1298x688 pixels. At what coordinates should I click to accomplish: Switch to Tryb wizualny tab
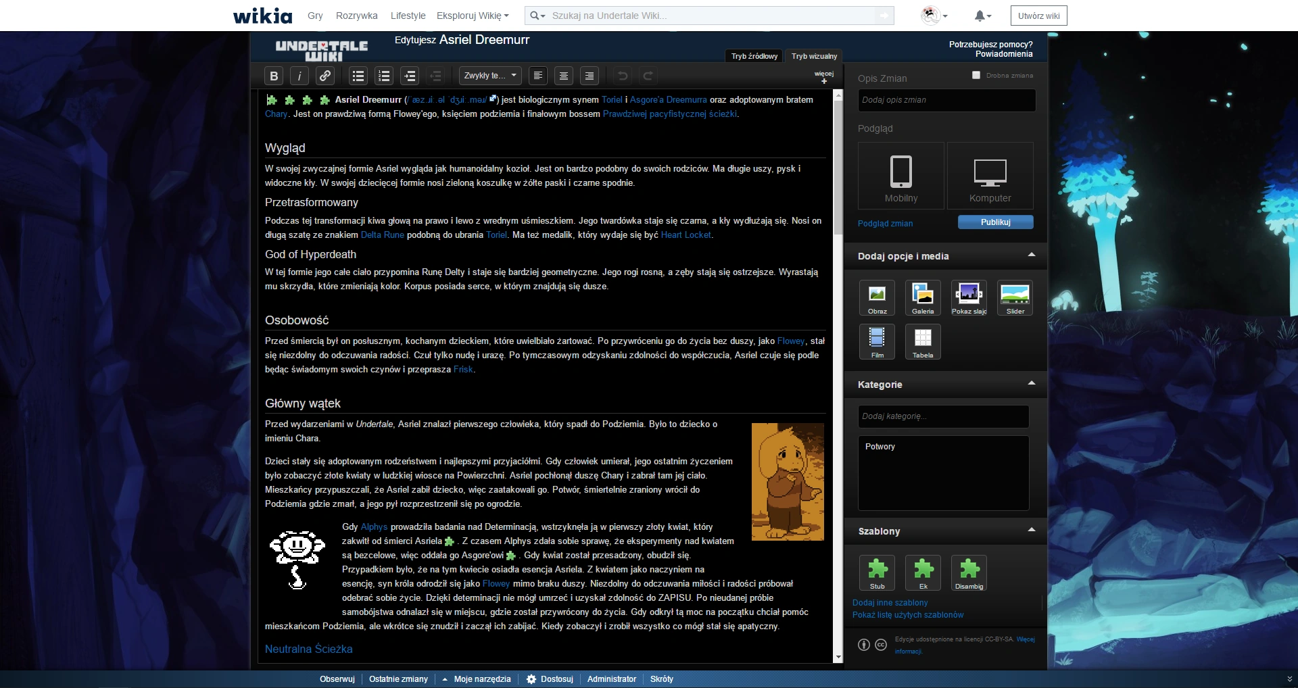click(815, 56)
